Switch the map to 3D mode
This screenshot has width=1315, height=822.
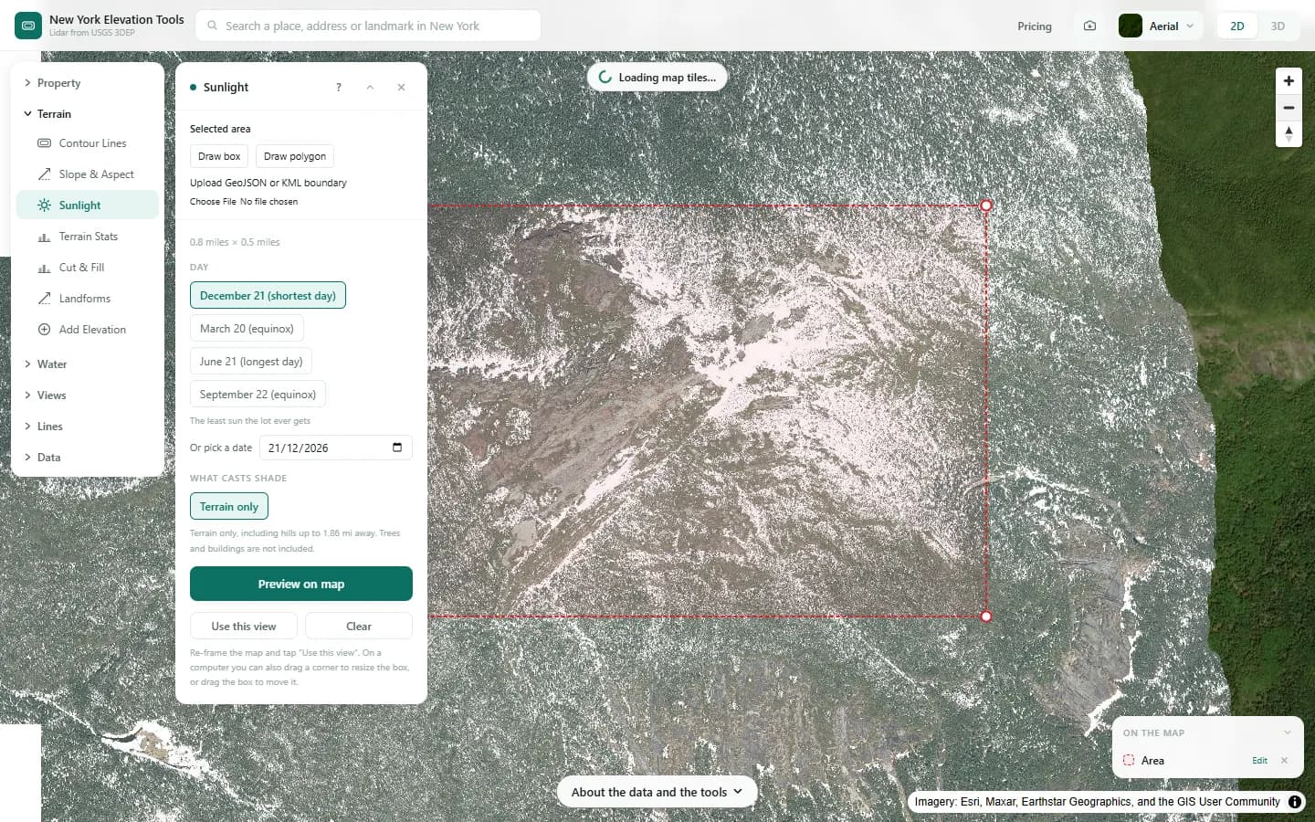pos(1278,26)
